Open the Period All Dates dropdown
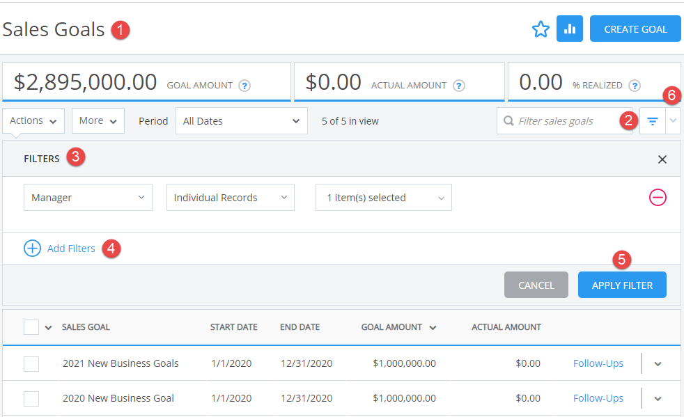Image resolution: width=684 pixels, height=417 pixels. 242,121
